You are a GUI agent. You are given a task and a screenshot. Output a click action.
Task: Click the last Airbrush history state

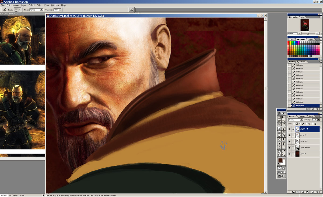pos(304,106)
